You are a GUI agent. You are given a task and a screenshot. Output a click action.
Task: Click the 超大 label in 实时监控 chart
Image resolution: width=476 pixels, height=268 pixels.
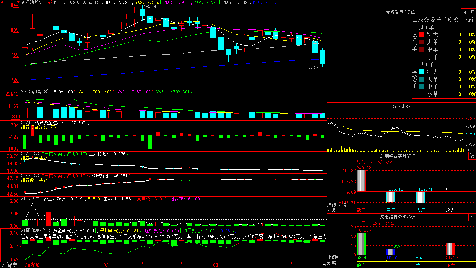tap(450, 210)
